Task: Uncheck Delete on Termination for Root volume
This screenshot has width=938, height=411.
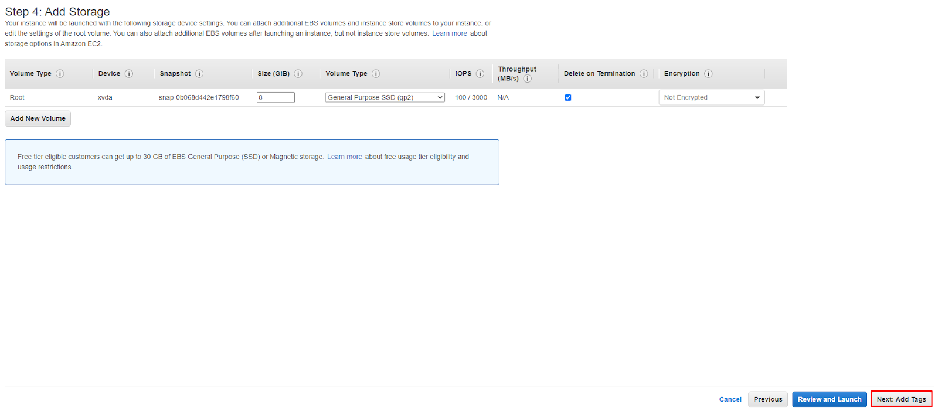Action: pos(568,98)
